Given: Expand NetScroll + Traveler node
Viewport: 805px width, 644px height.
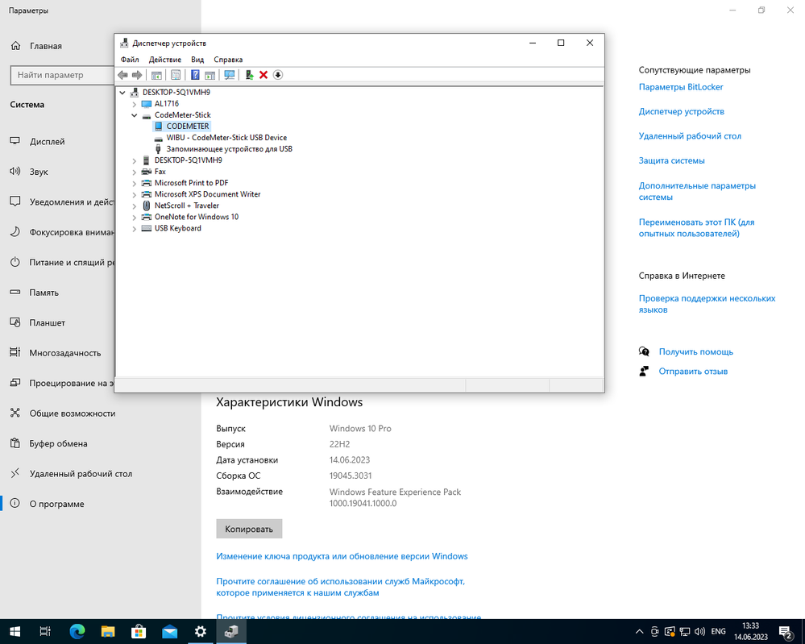Looking at the screenshot, I should click(134, 206).
